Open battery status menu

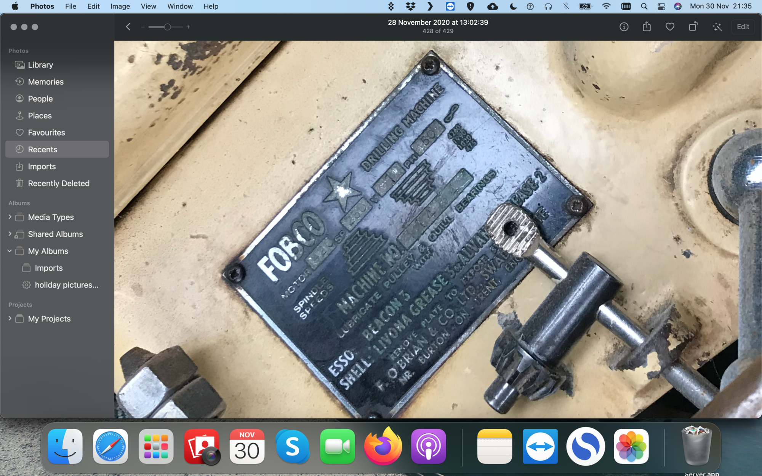click(585, 6)
